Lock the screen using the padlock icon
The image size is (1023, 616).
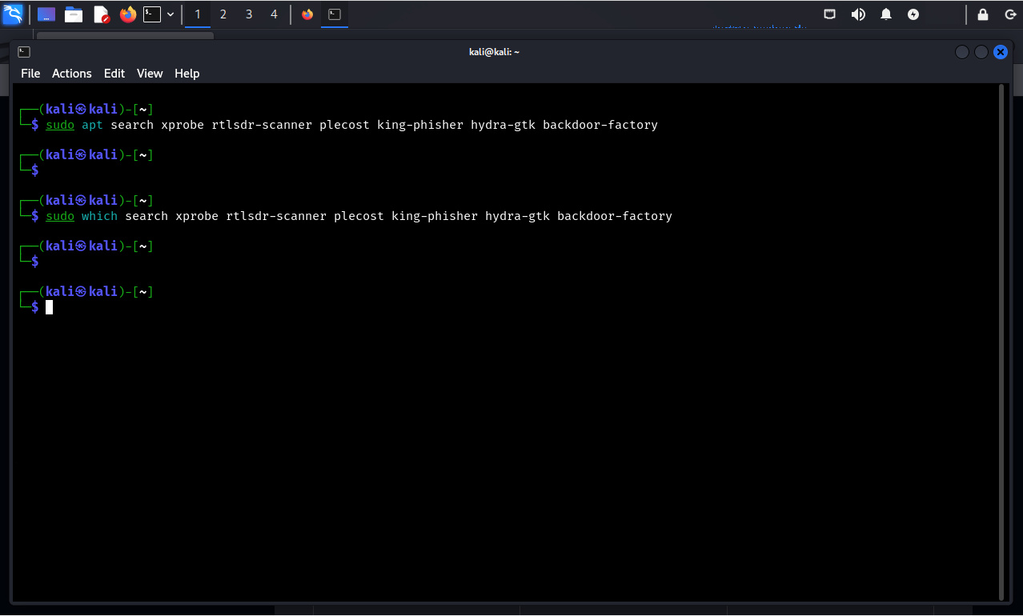(983, 14)
